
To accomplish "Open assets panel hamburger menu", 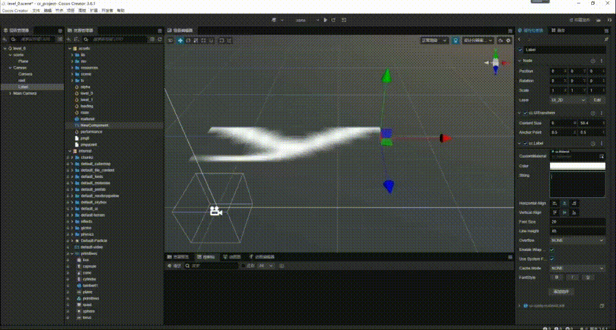I will pos(160,30).
